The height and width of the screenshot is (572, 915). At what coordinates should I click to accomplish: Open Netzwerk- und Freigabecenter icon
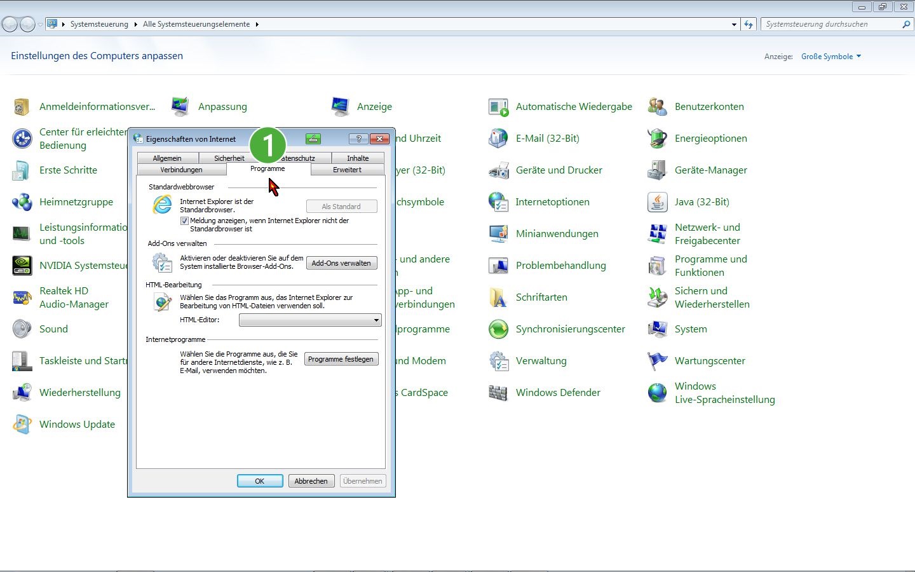tap(658, 234)
